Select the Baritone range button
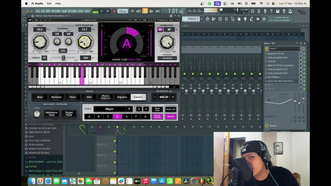The height and width of the screenshot is (186, 331). pyautogui.click(x=56, y=97)
